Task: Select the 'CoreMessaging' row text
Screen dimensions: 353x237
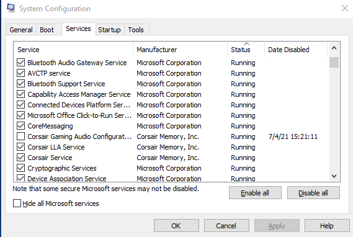Action: click(x=50, y=127)
